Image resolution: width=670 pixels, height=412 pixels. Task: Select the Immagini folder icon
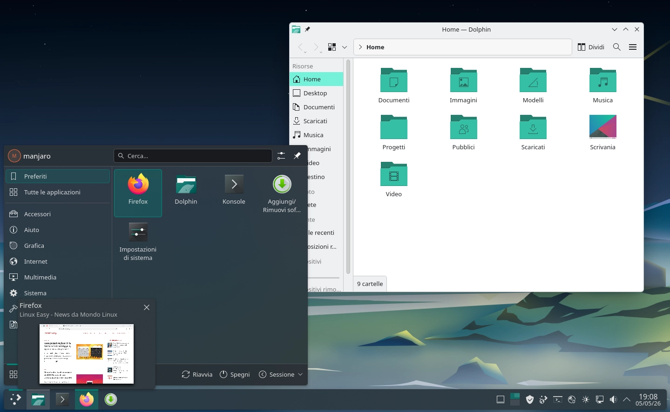coord(463,80)
